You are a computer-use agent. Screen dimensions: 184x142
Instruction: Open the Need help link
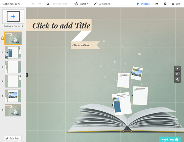(170, 139)
